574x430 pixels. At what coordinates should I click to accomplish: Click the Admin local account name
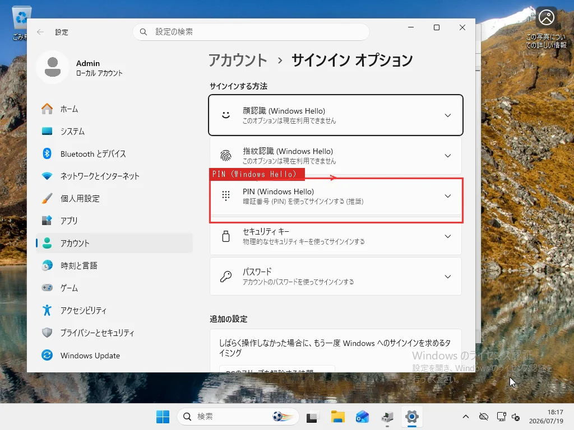(x=88, y=63)
